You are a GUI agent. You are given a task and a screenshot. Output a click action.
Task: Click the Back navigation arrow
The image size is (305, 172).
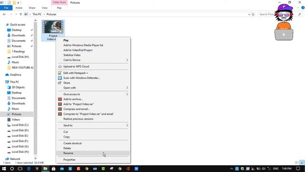point(4,14)
